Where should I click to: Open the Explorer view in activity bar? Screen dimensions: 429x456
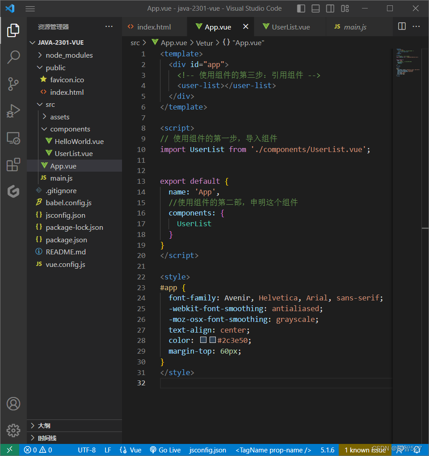tap(13, 30)
